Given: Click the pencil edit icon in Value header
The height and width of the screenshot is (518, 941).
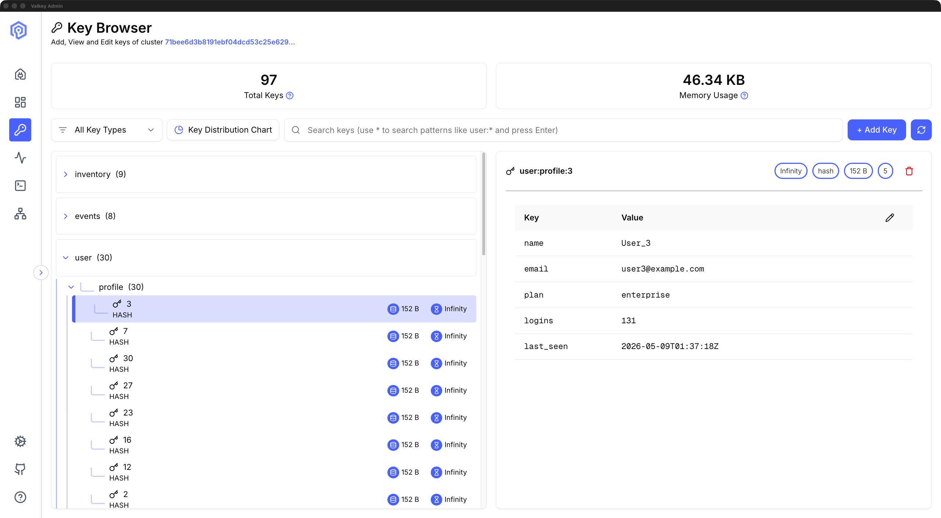Looking at the screenshot, I should click(x=890, y=218).
